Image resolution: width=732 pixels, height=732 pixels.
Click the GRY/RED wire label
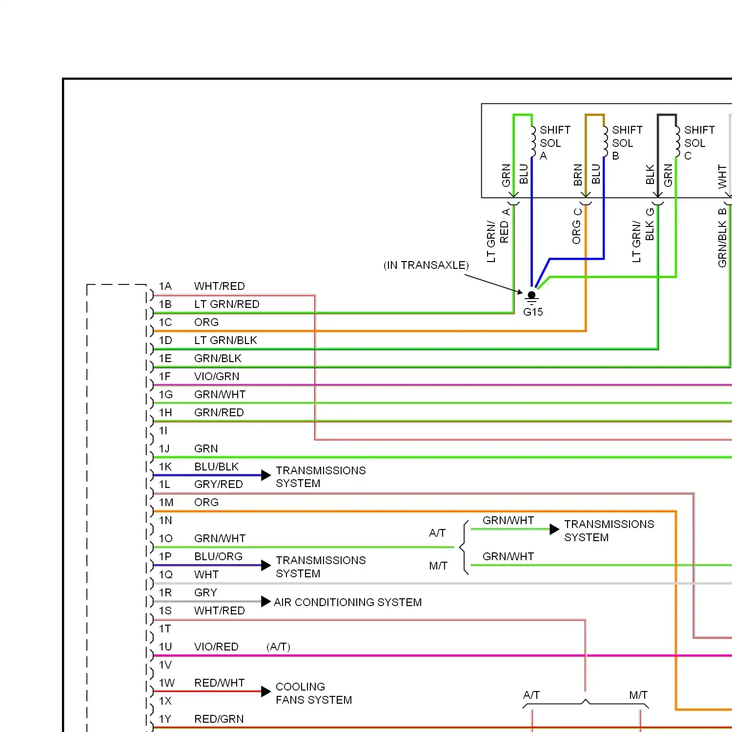coord(219,485)
